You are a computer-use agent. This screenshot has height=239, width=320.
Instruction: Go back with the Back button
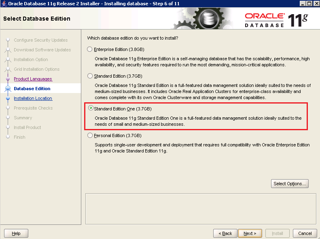coord(225,233)
